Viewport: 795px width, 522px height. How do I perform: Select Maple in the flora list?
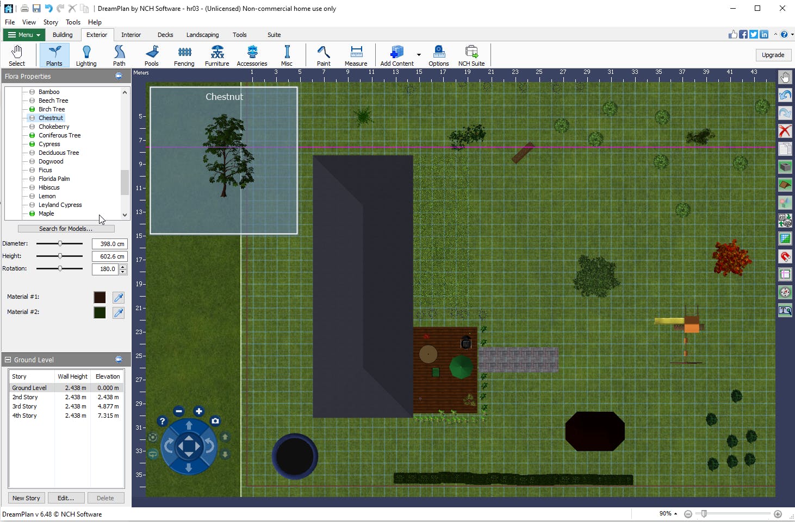[46, 213]
